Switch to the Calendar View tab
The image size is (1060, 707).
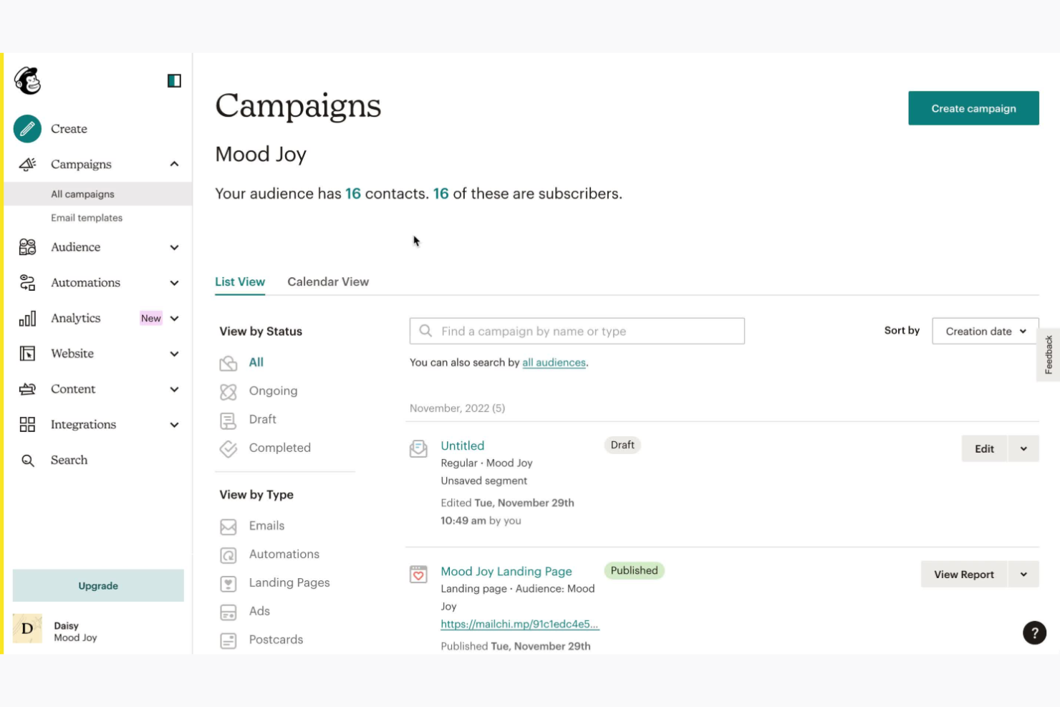[328, 282]
